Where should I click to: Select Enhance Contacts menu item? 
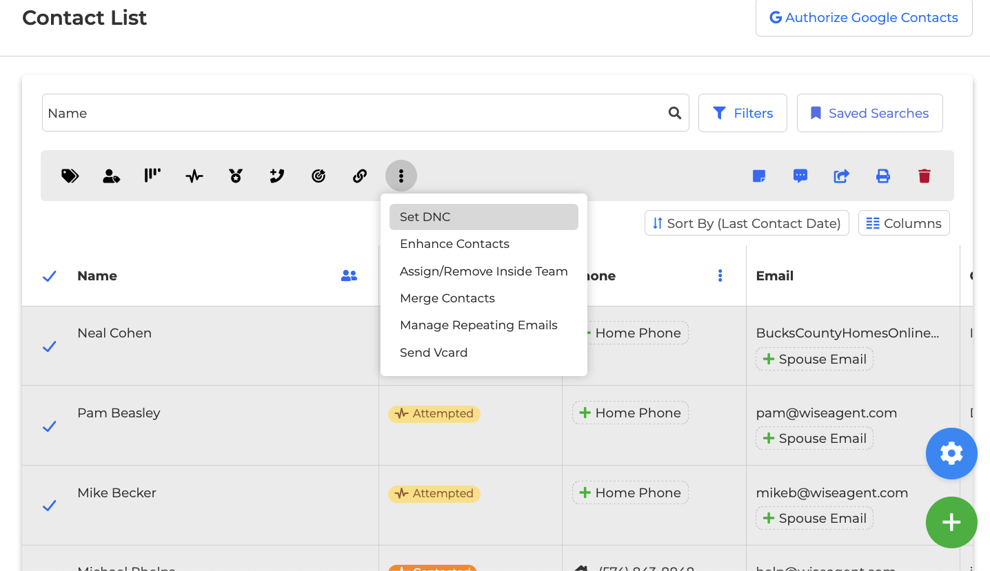pyautogui.click(x=484, y=244)
